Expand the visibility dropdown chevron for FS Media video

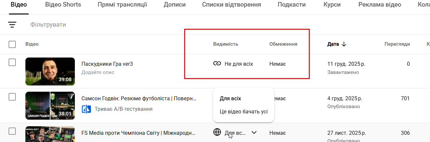[x=254, y=132]
